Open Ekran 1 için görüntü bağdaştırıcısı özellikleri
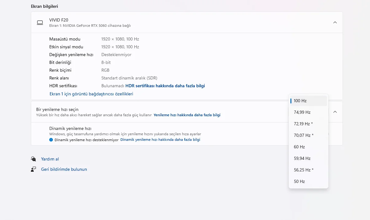This screenshot has width=370, height=220. (91, 94)
